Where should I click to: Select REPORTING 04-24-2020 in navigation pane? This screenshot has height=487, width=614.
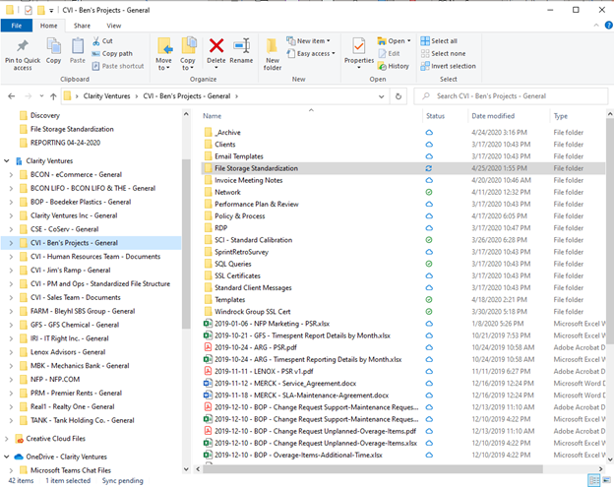[x=65, y=143]
